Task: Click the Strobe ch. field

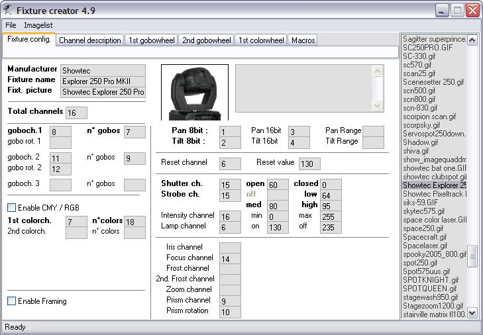Action: (x=230, y=195)
